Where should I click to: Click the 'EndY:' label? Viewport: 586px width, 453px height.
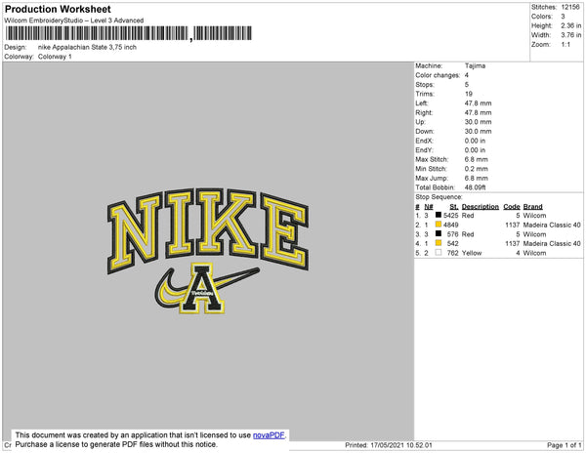[424, 149]
